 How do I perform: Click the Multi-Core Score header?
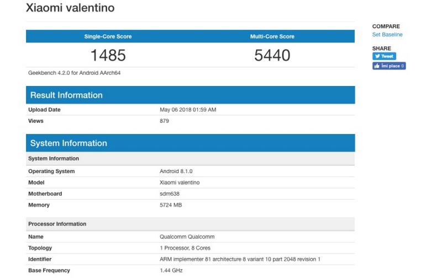pos(272,36)
